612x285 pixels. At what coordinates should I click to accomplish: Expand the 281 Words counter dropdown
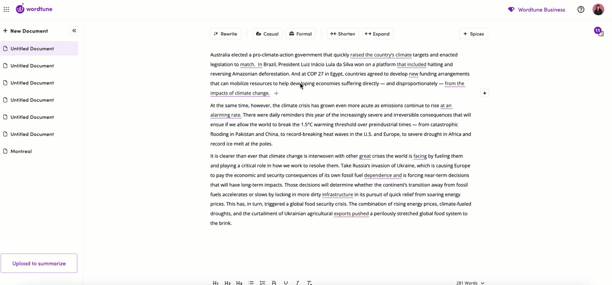pyautogui.click(x=470, y=283)
